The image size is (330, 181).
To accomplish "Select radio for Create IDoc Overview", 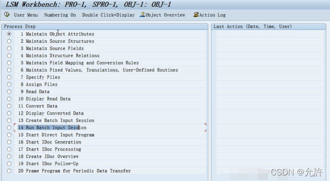I will 9,156.
